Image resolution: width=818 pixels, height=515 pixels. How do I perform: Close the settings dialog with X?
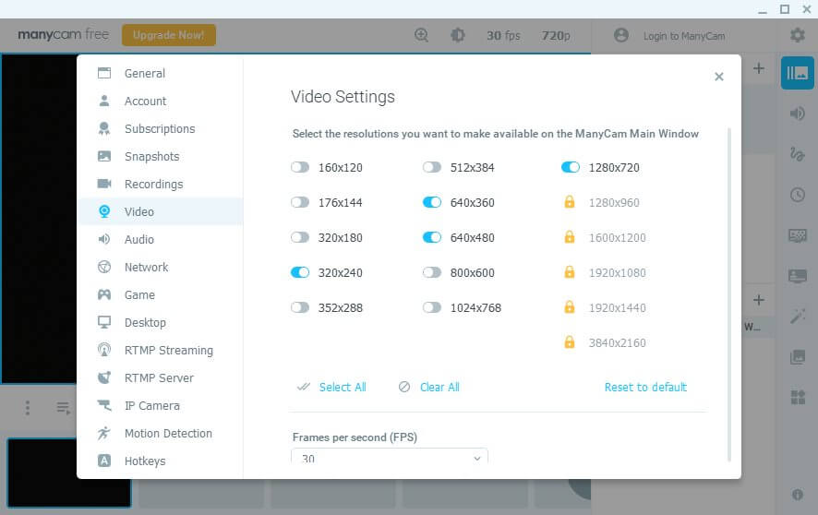click(x=719, y=77)
